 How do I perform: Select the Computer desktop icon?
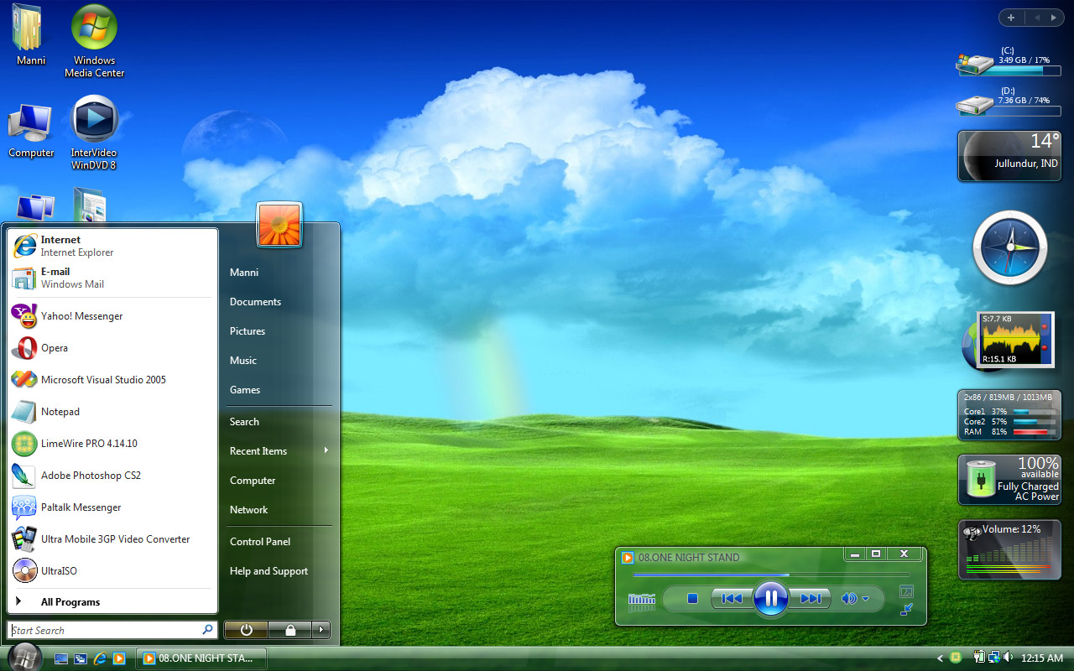click(31, 130)
